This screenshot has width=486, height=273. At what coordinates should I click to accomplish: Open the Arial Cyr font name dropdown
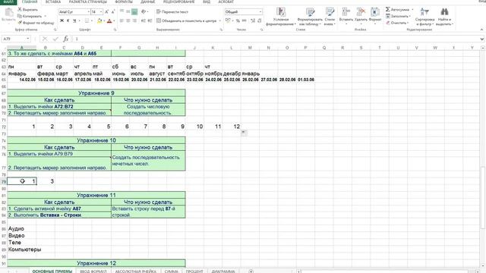click(x=88, y=12)
